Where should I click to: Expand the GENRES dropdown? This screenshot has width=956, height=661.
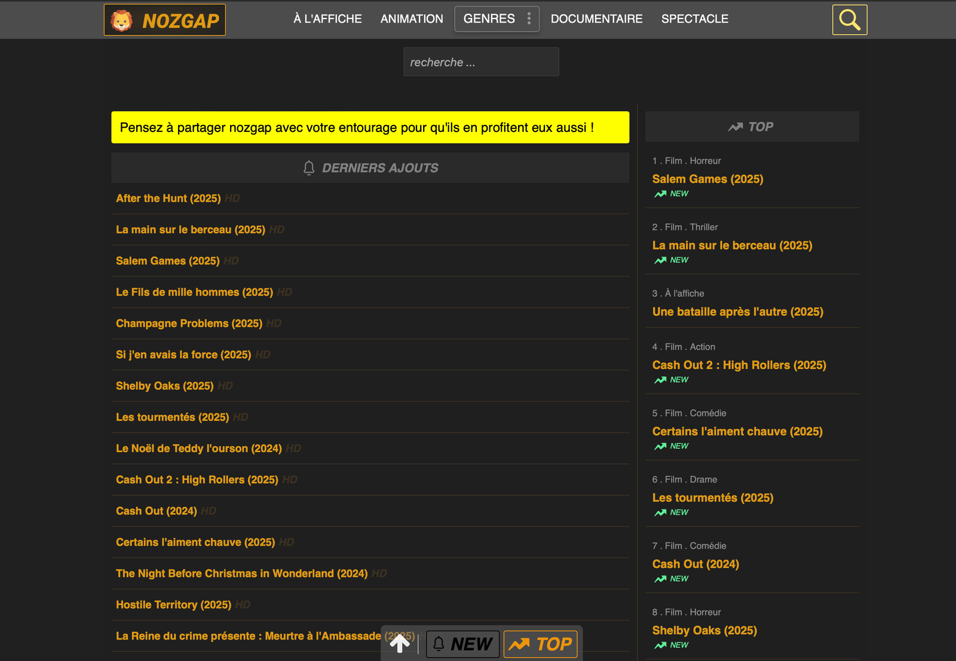(489, 19)
